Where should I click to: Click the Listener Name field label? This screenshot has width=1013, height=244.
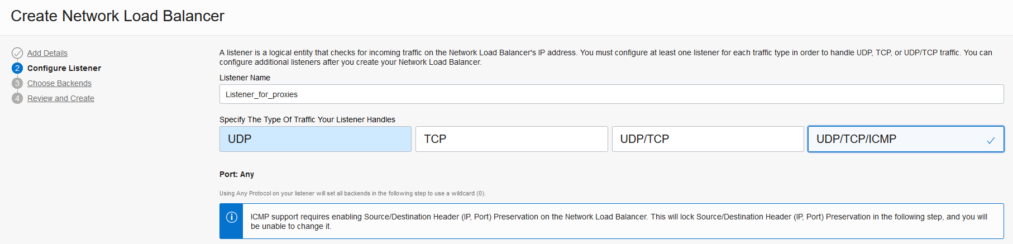[x=245, y=78]
